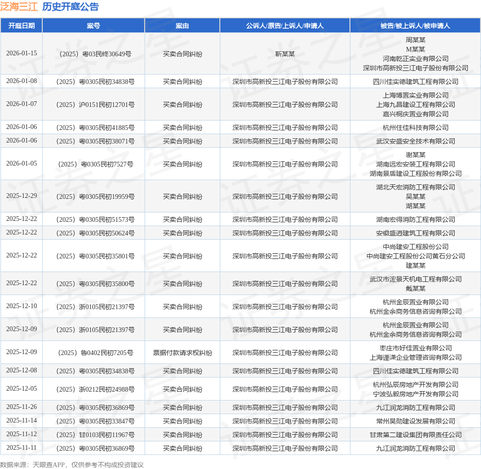Click defendant name 戴某某
Image resolution: width=481 pixels, height=469 pixels.
click(415, 288)
